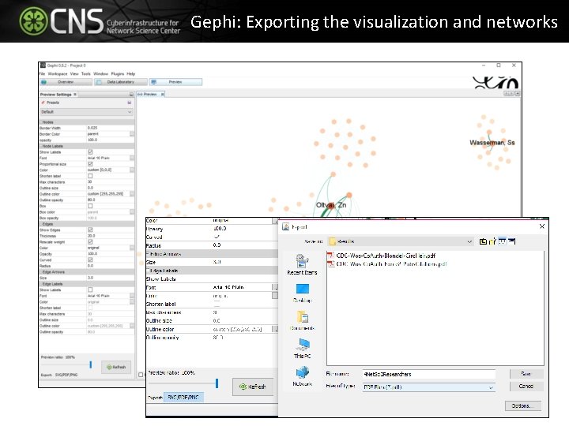
Task: Switch to the Data Laboratory tab
Action: [120, 82]
